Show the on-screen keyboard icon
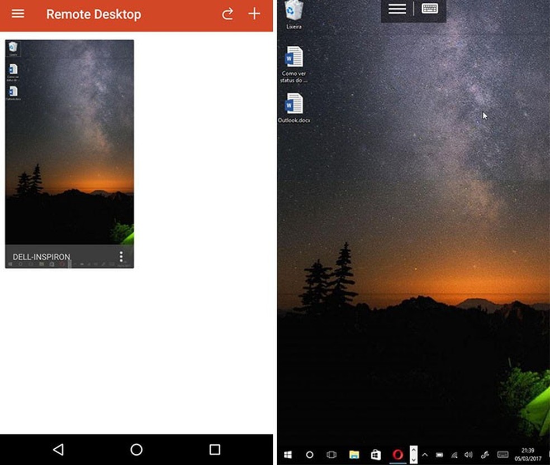 tap(430, 8)
